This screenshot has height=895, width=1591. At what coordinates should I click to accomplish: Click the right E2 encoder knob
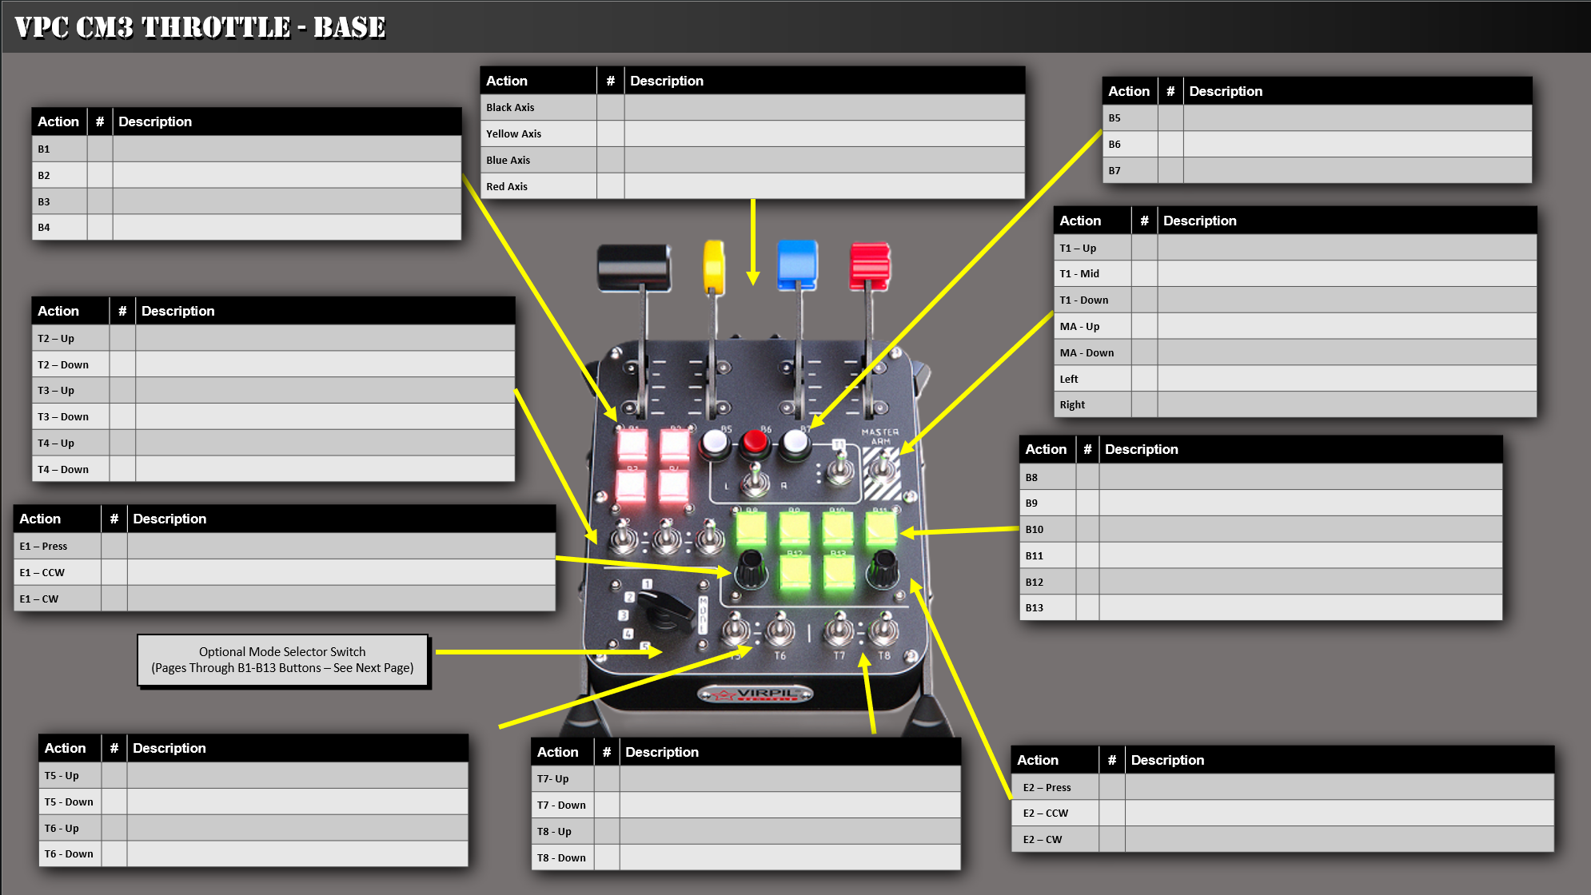(883, 567)
